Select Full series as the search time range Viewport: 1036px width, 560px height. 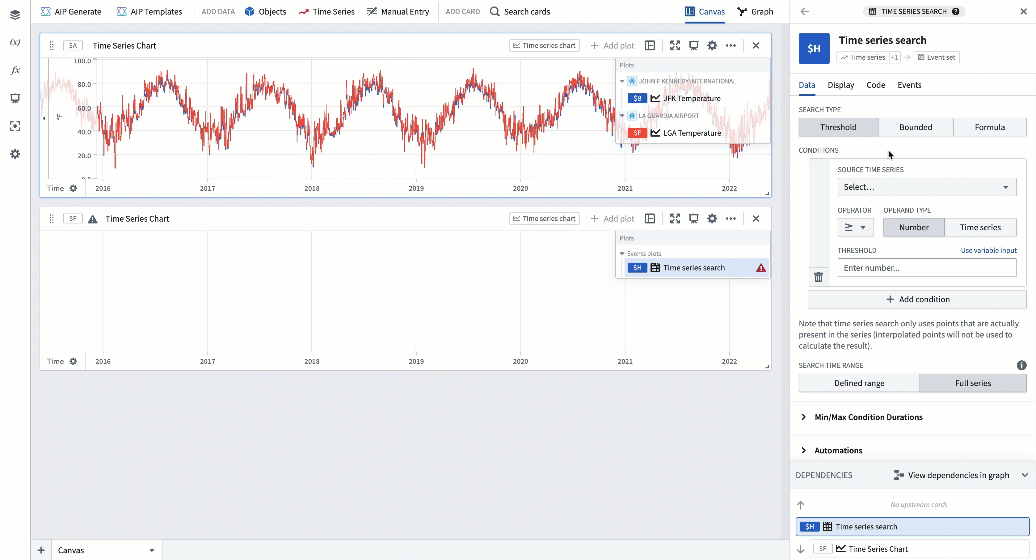(973, 383)
